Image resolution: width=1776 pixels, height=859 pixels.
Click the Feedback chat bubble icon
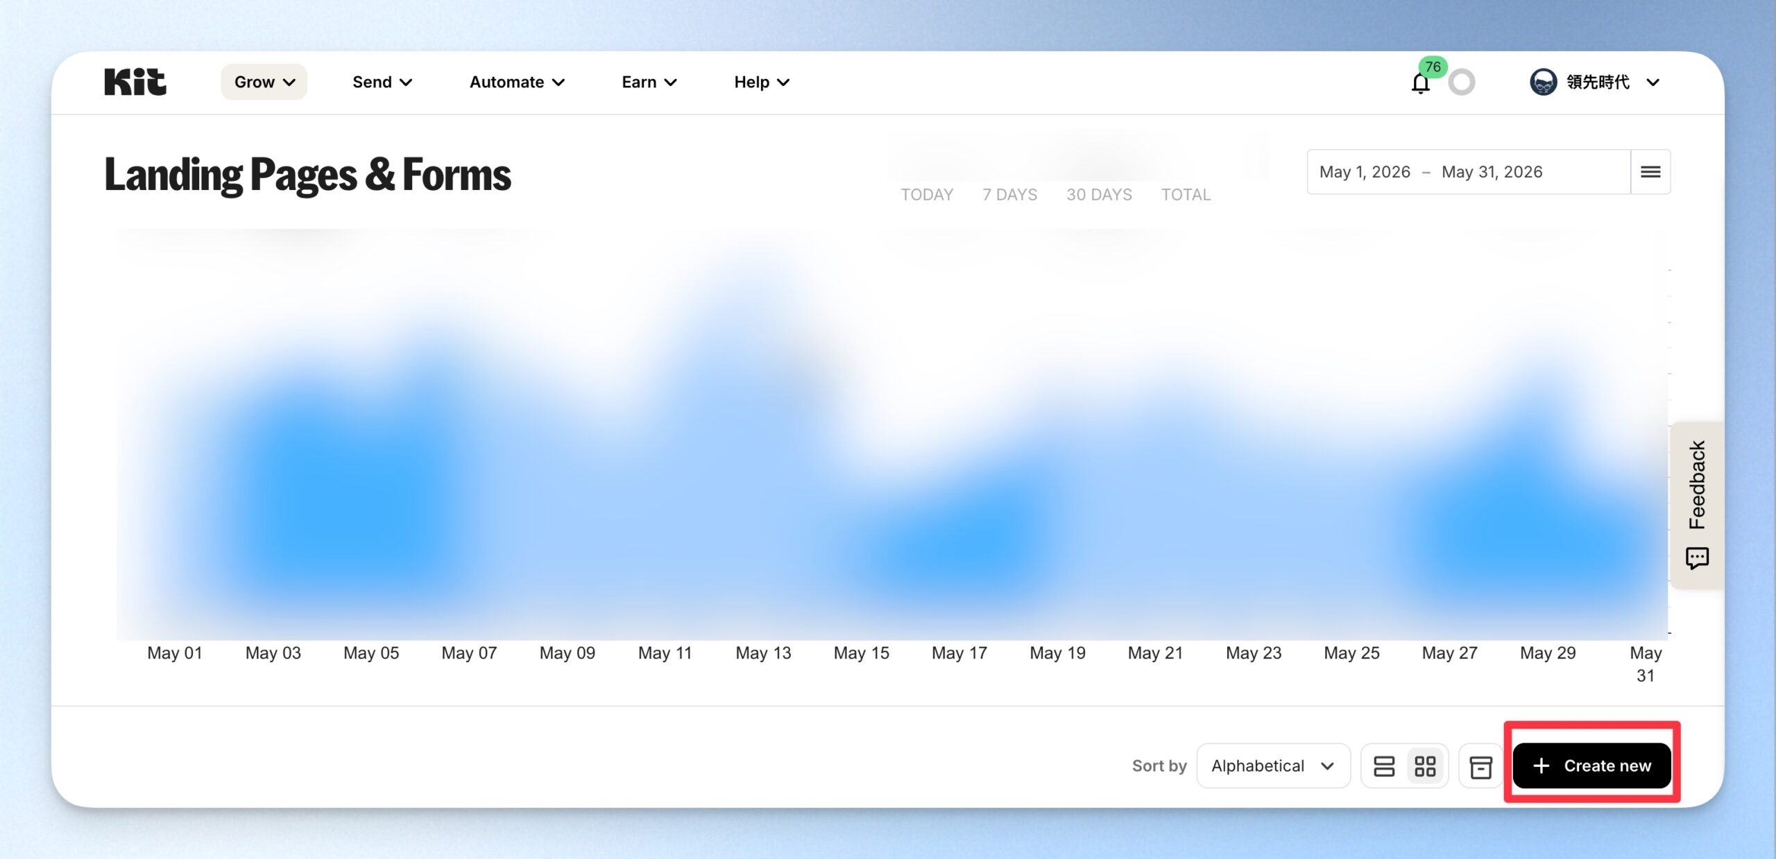click(x=1697, y=558)
